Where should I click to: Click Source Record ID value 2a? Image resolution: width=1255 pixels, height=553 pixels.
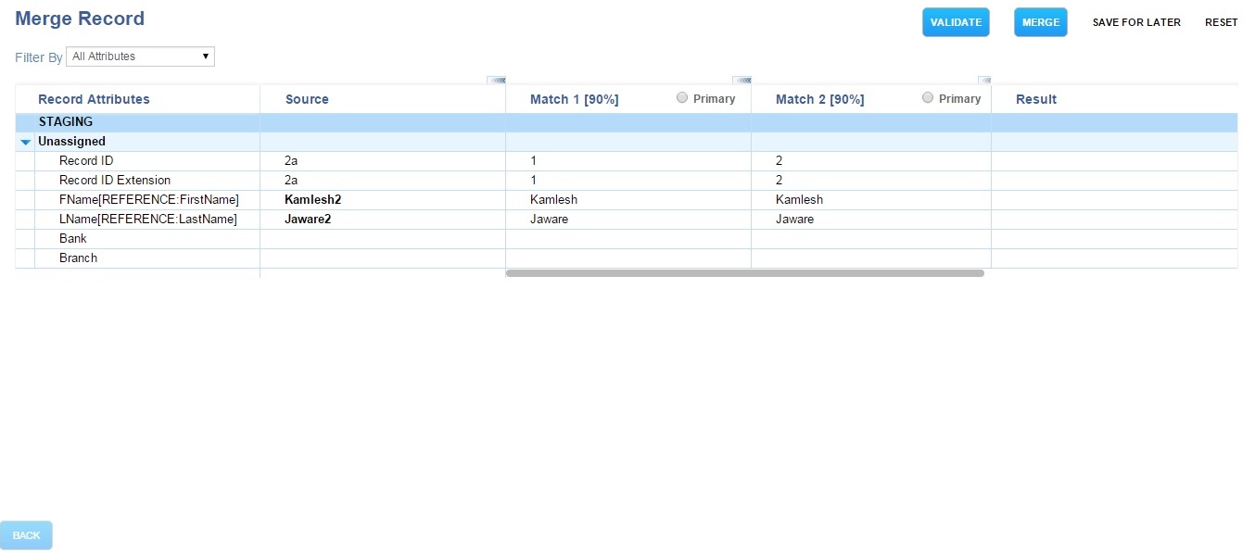(x=291, y=161)
